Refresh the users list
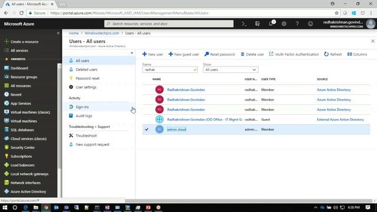The width and height of the screenshot is (377, 212). 333,54
